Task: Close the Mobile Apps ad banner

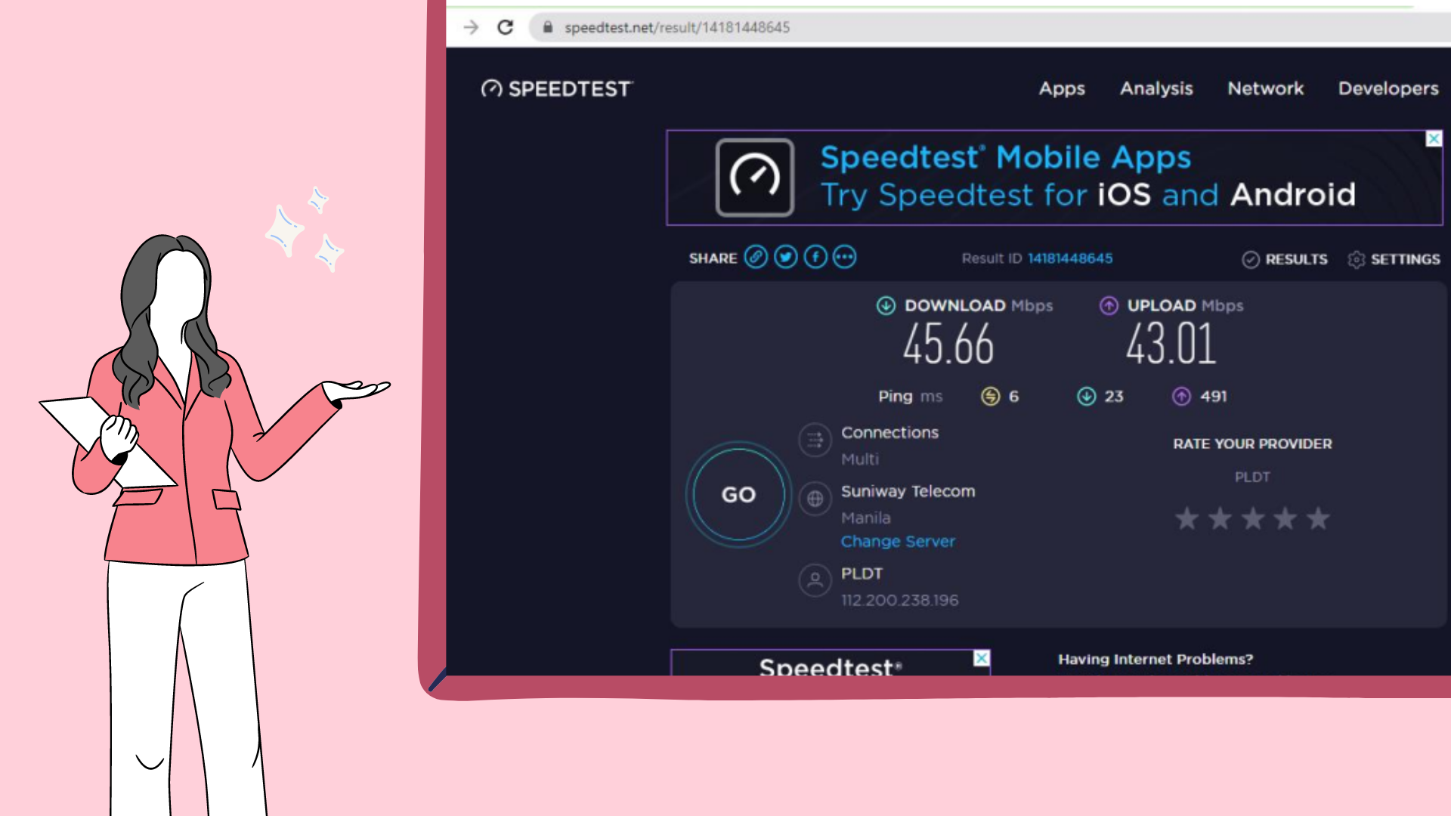Action: (1434, 139)
